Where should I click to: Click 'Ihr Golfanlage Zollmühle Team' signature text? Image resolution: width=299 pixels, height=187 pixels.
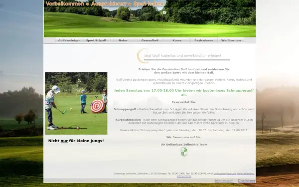click(x=184, y=145)
